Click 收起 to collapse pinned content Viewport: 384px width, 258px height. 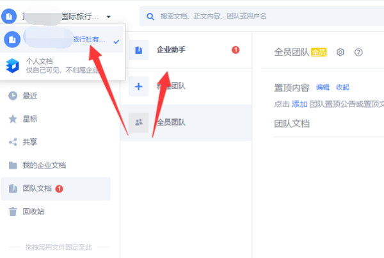coord(342,87)
